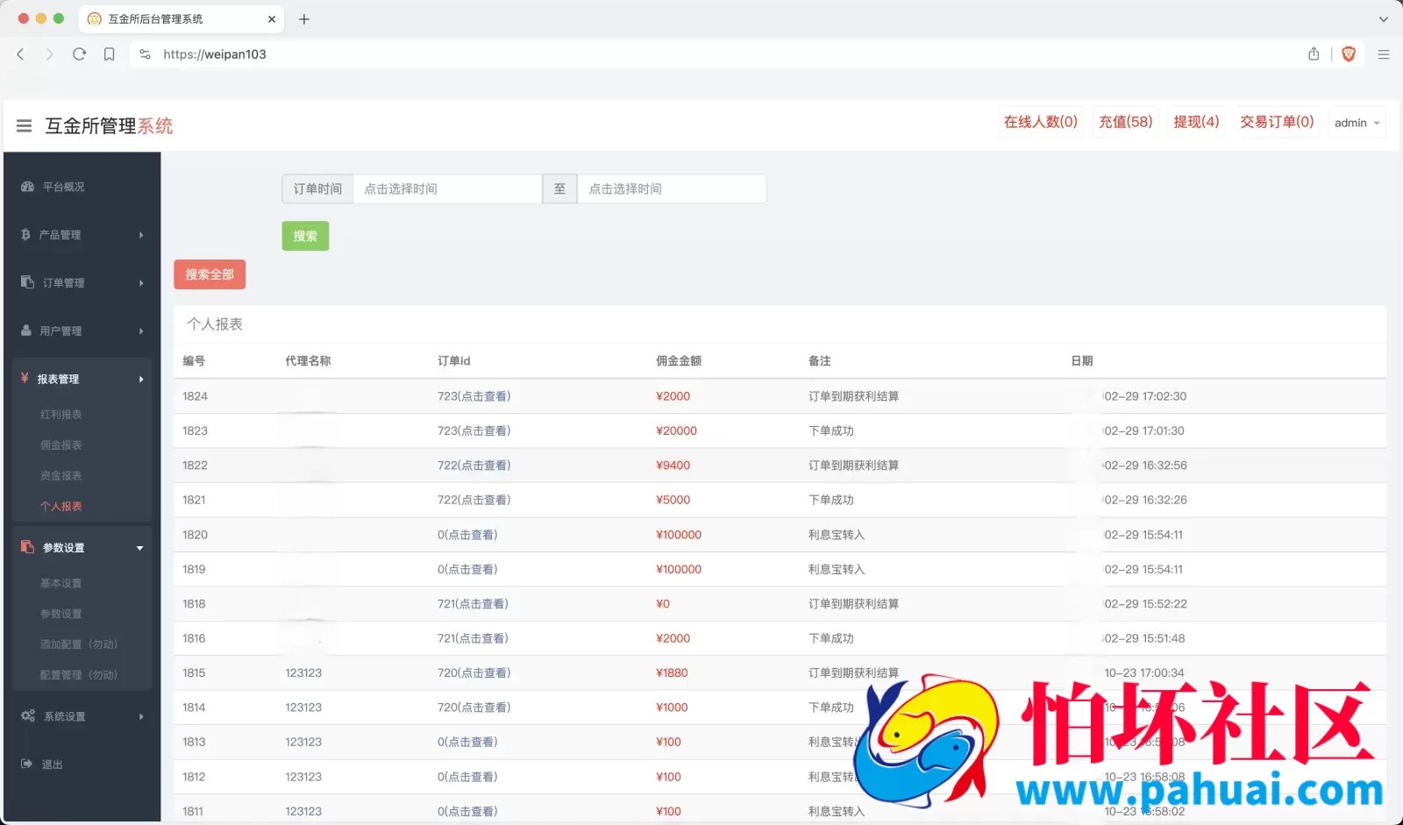Open the admin account dropdown

(x=1357, y=123)
